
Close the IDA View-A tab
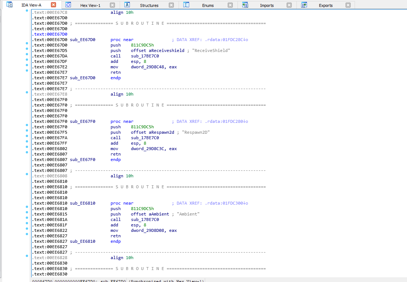(x=53, y=5)
